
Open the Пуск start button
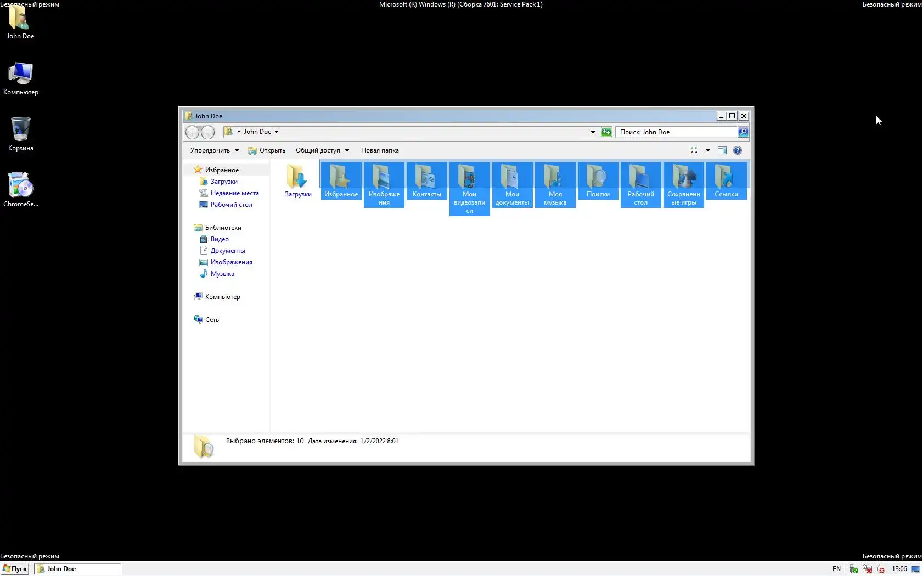coord(15,569)
